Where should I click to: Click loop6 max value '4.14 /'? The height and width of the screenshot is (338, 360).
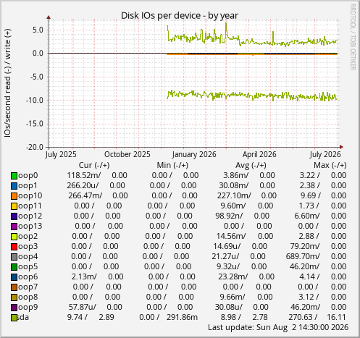pyautogui.click(x=309, y=276)
